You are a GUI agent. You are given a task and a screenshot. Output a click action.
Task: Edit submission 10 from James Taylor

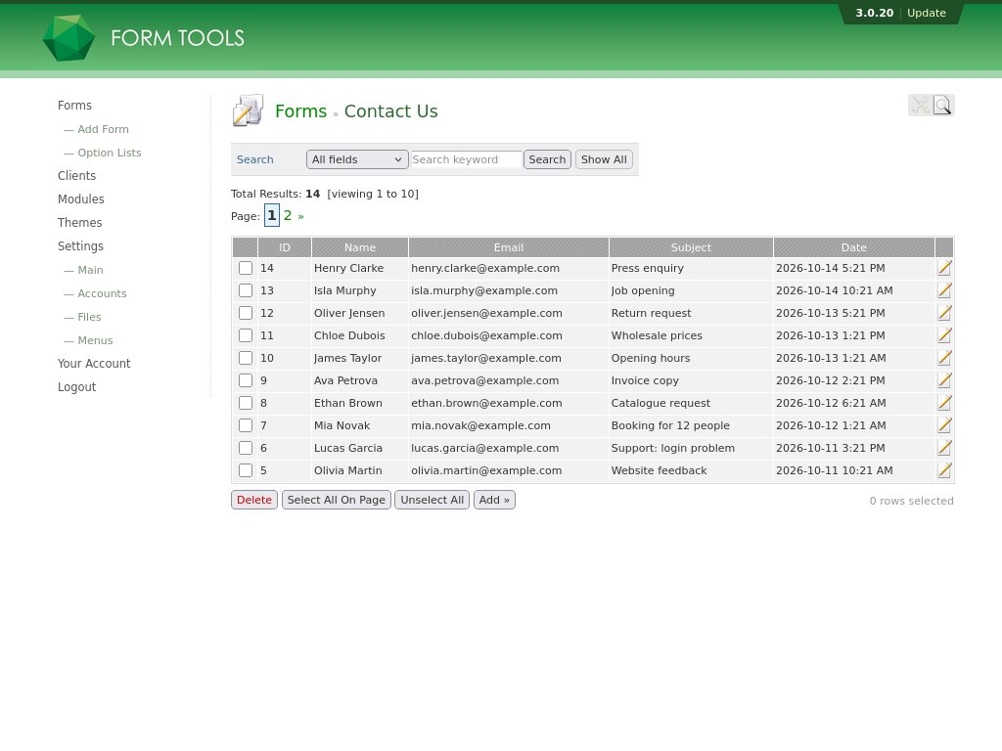coord(944,358)
